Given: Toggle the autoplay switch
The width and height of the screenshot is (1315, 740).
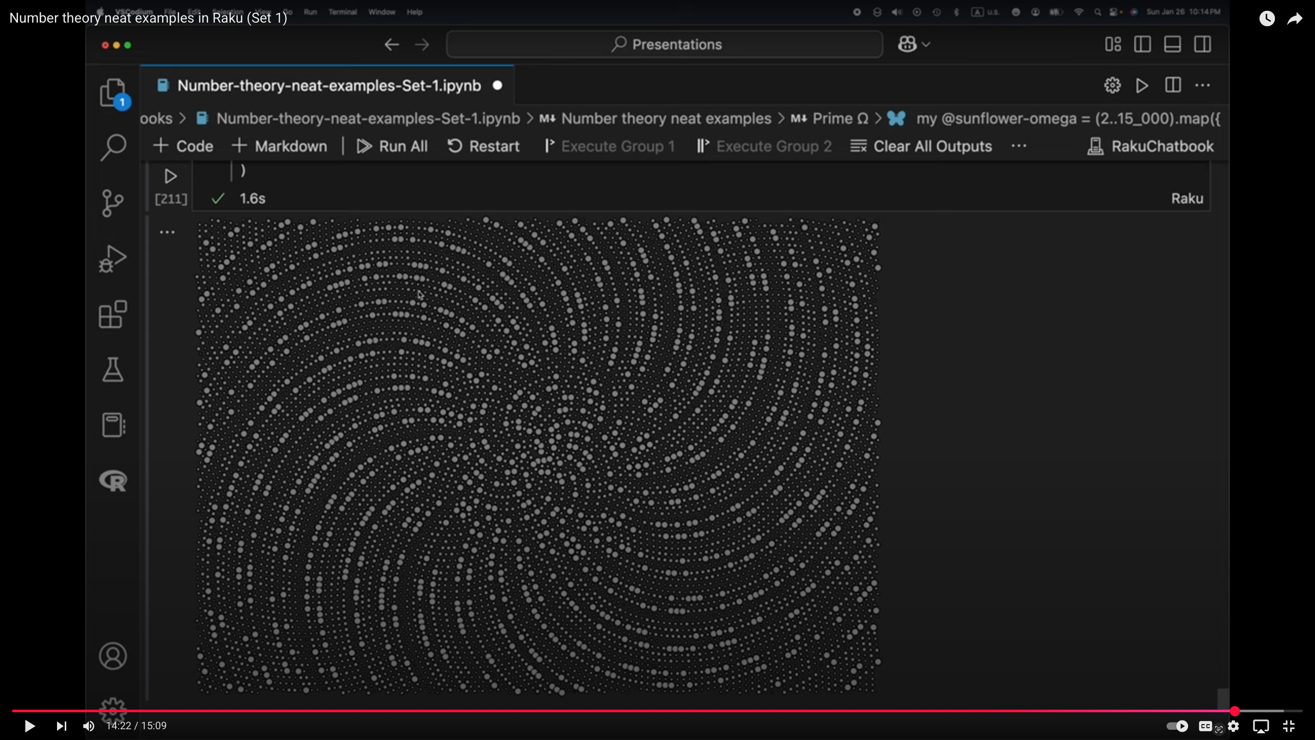Looking at the screenshot, I should click(1177, 726).
